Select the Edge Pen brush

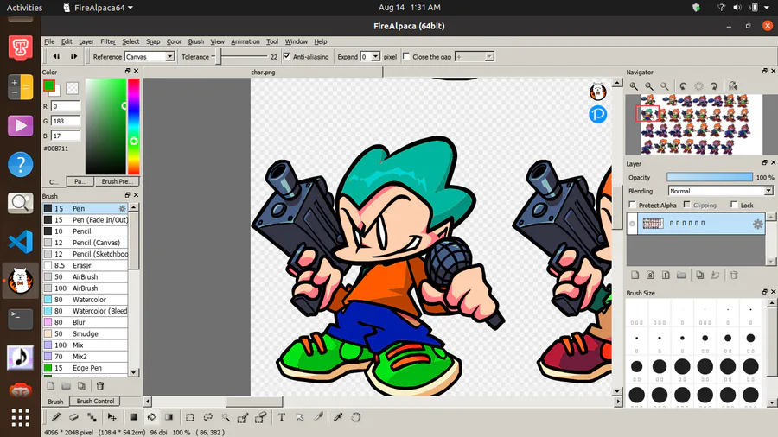pyautogui.click(x=86, y=368)
